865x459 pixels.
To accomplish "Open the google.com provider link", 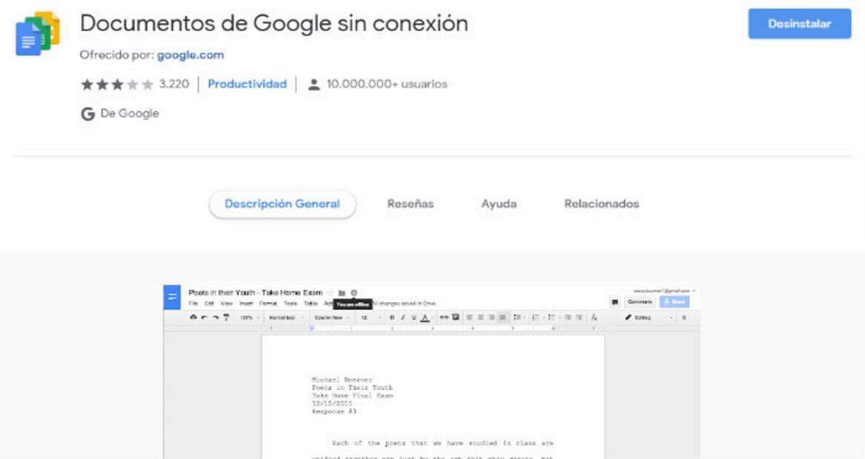I will point(190,55).
